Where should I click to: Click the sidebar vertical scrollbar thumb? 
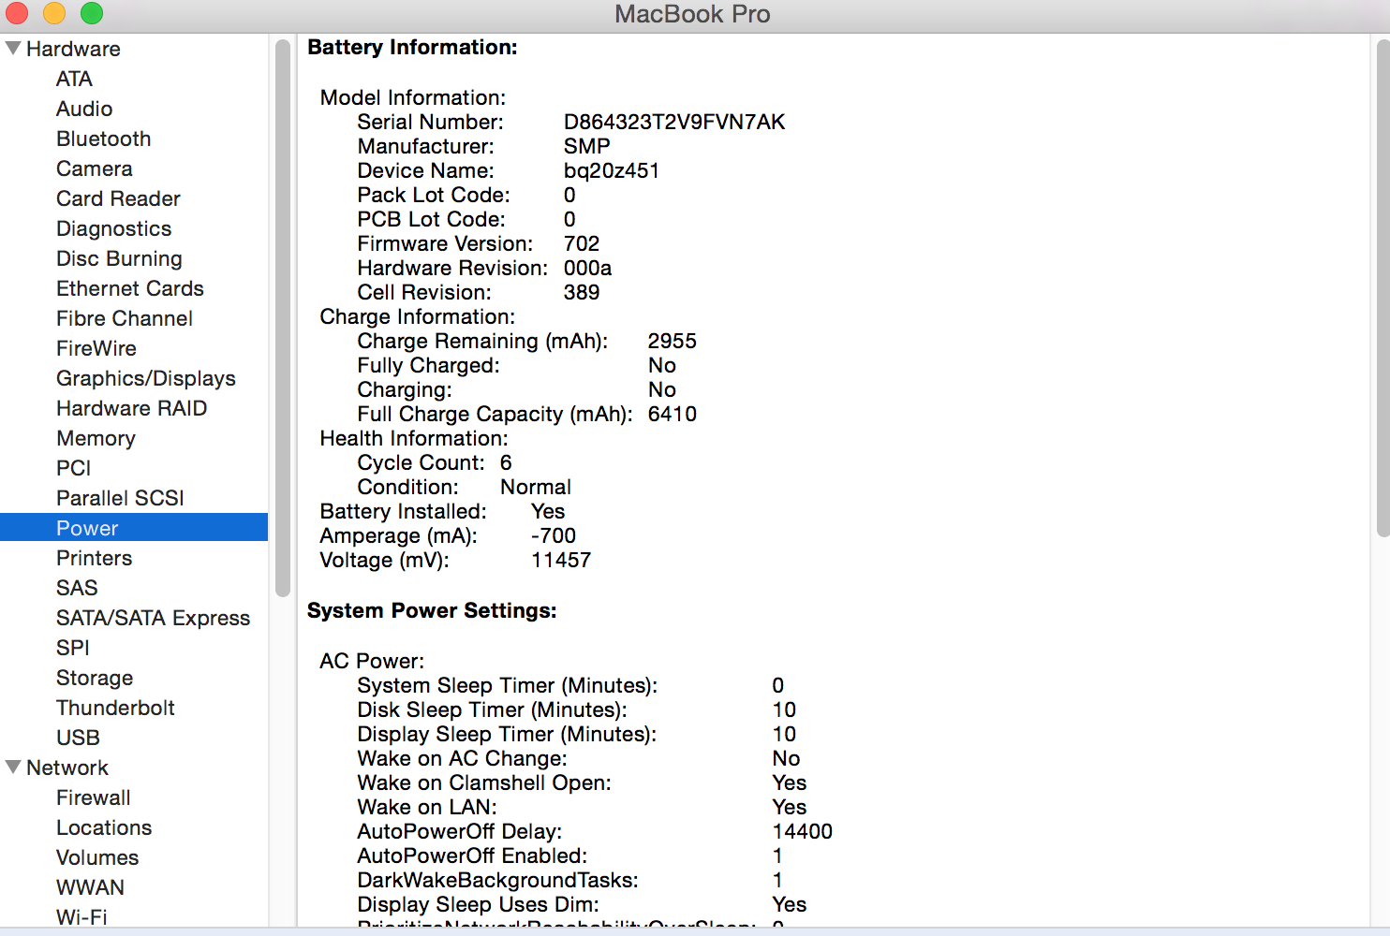[x=283, y=318]
